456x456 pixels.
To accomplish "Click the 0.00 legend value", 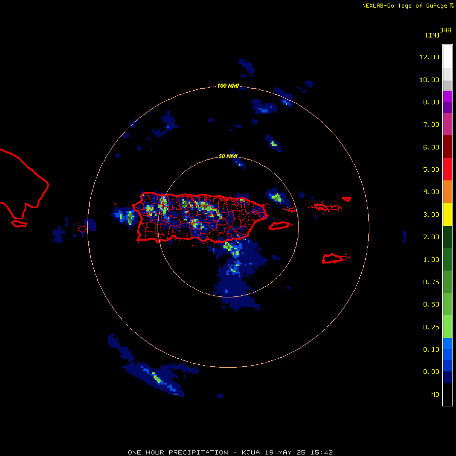I will point(431,372).
